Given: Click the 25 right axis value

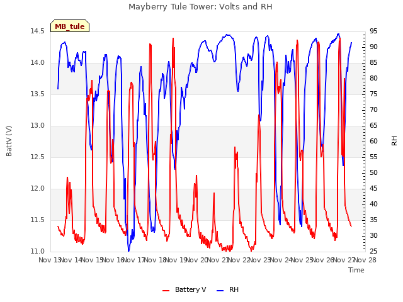Looking at the screenshot, I should click(x=373, y=251).
